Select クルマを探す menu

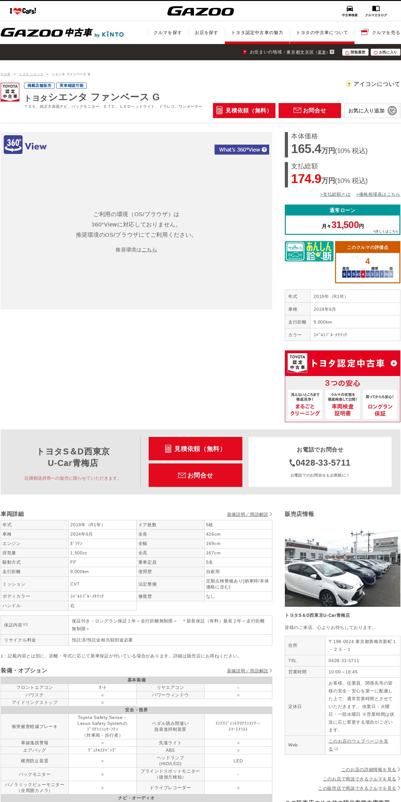[168, 32]
